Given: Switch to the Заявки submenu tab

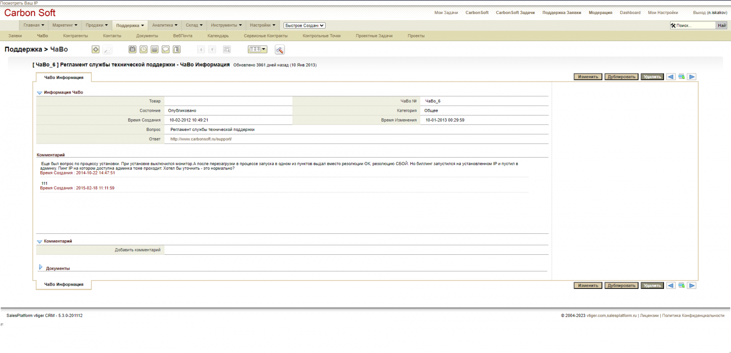Looking at the screenshot, I should point(15,36).
